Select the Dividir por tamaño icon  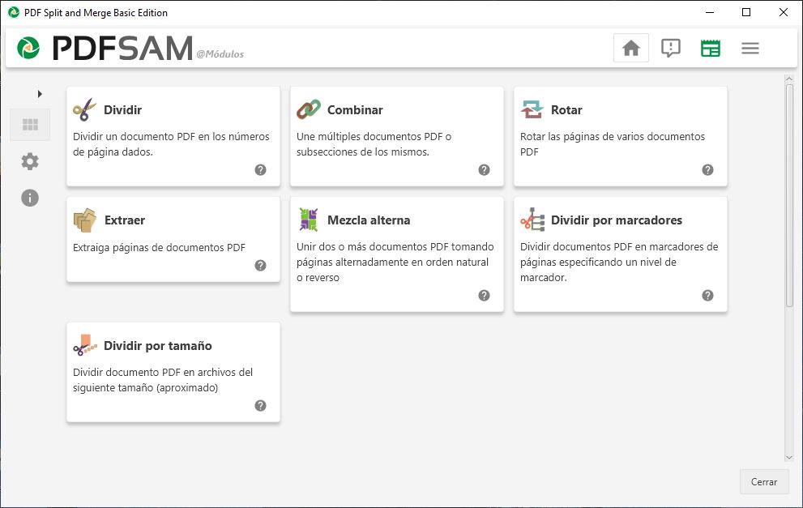84,345
